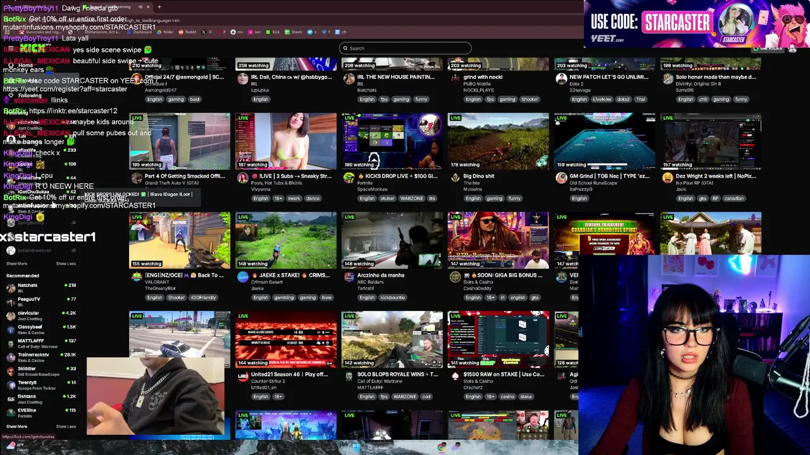Select the 'twerk' tag under Vivyanna

(294, 198)
